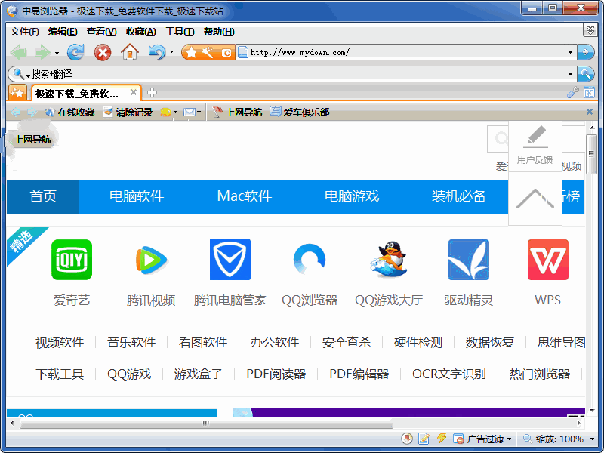Expand the address bar URL history dropdown
This screenshot has width=604, height=453.
point(570,52)
